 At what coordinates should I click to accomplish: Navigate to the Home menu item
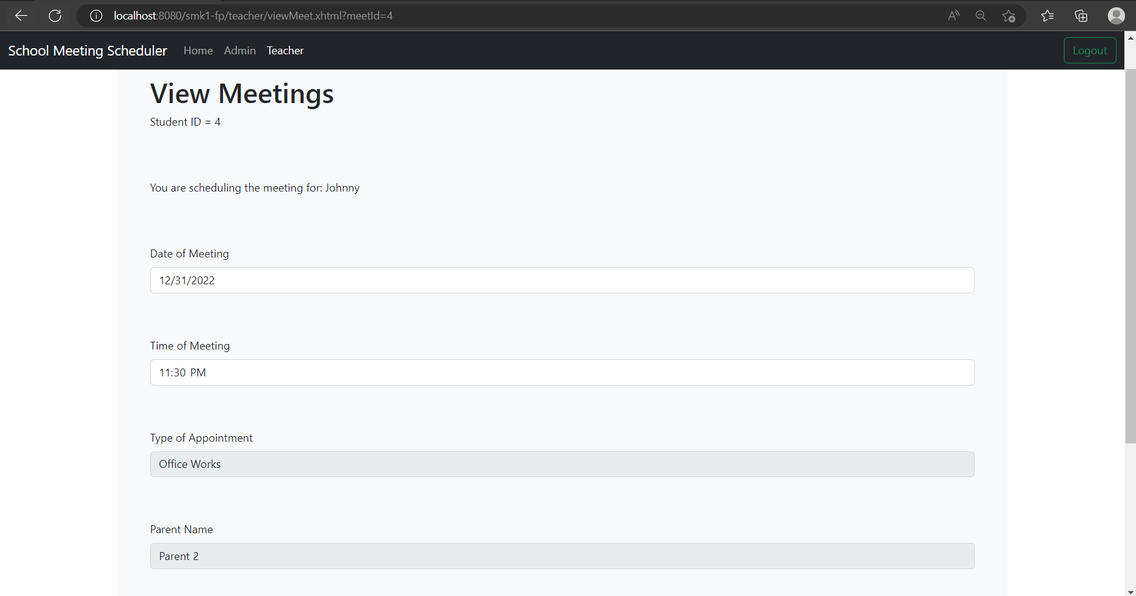[198, 50]
